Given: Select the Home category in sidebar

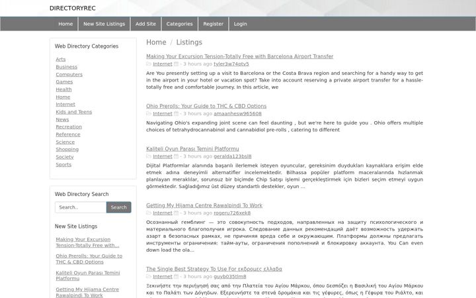Looking at the screenshot, I should (x=63, y=97).
